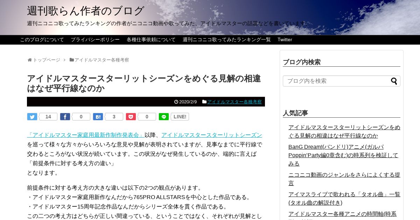420x220 pixels.
Task: Click folder icon in article meta bar
Action: [204, 102]
